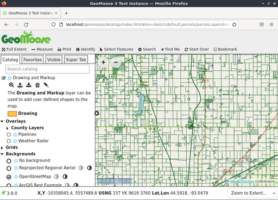
Task: Star the Reprojected Regional Aerial layer
Action: (x=16, y=168)
